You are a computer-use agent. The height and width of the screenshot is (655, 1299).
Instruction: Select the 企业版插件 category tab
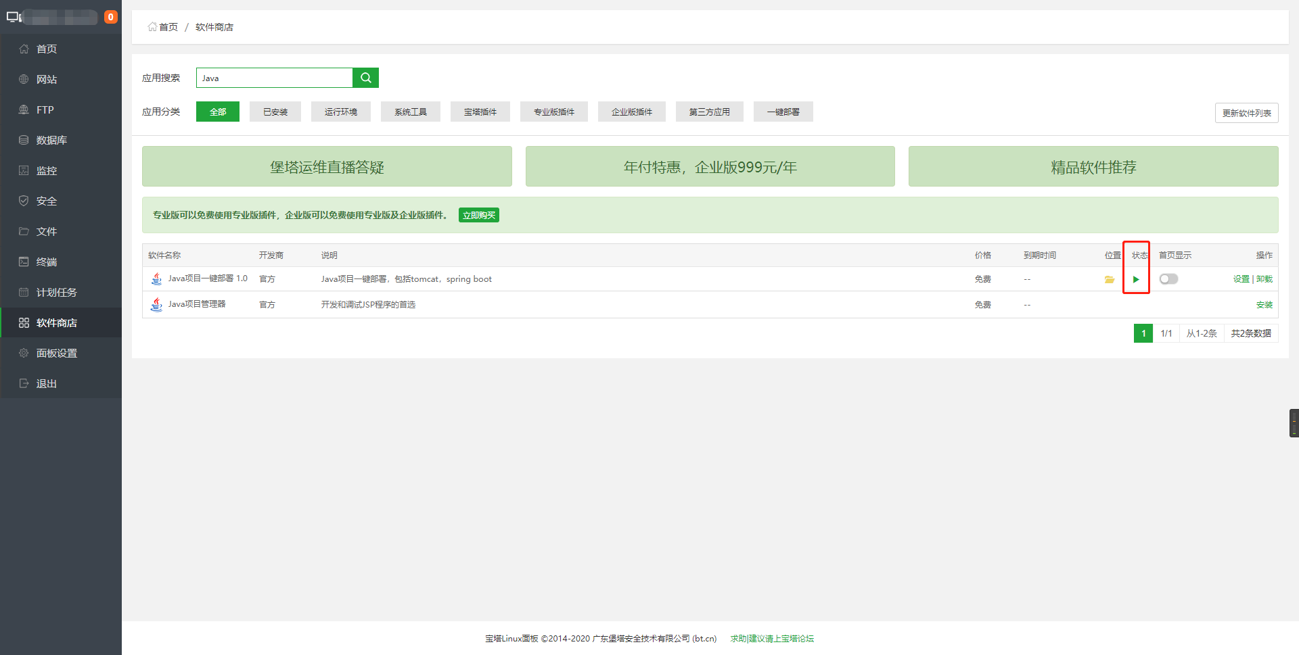tap(632, 112)
